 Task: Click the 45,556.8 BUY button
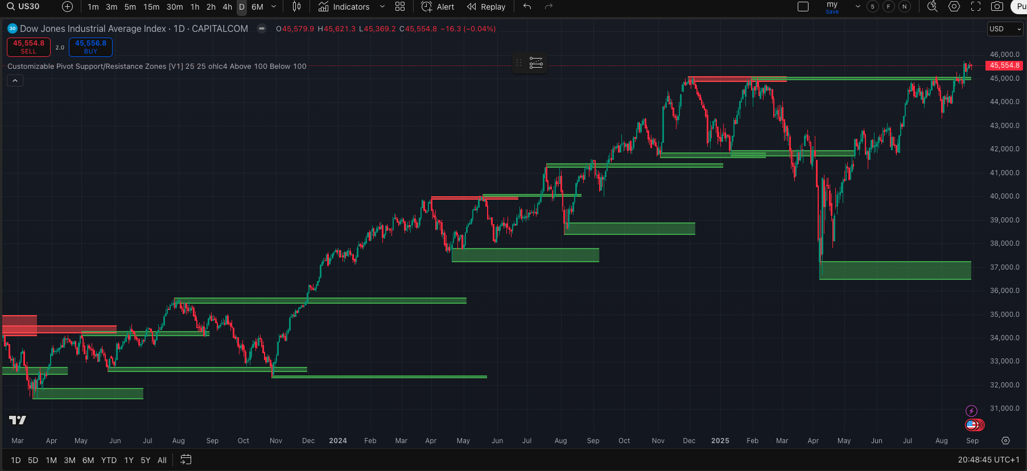click(90, 47)
